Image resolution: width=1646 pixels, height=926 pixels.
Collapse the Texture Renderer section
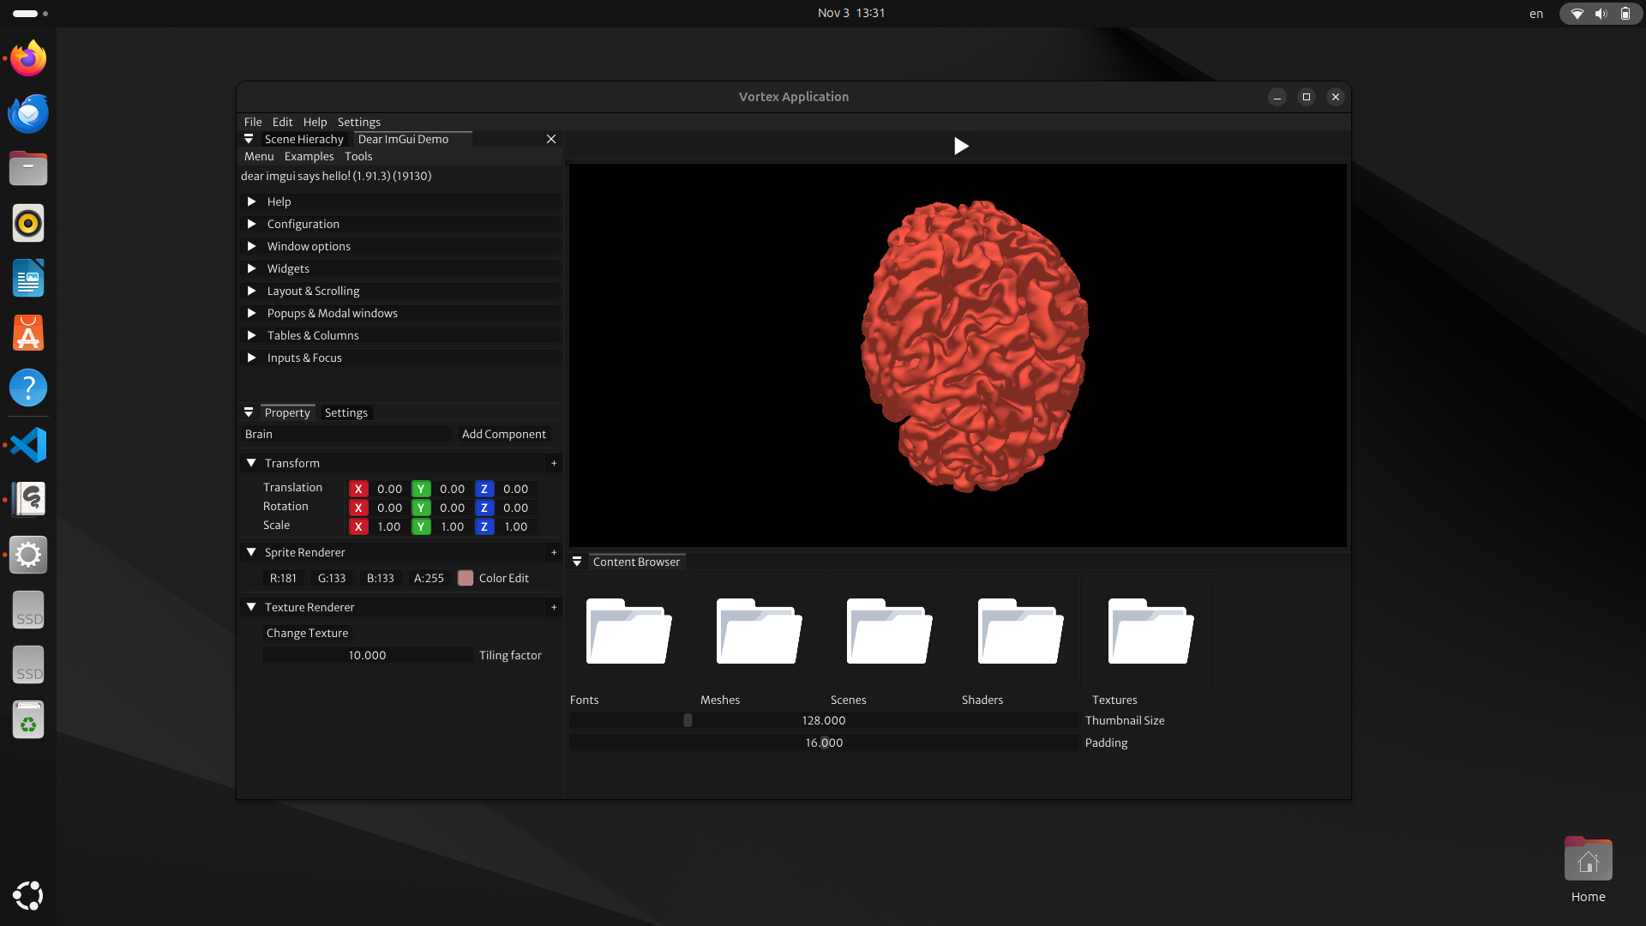coord(251,607)
